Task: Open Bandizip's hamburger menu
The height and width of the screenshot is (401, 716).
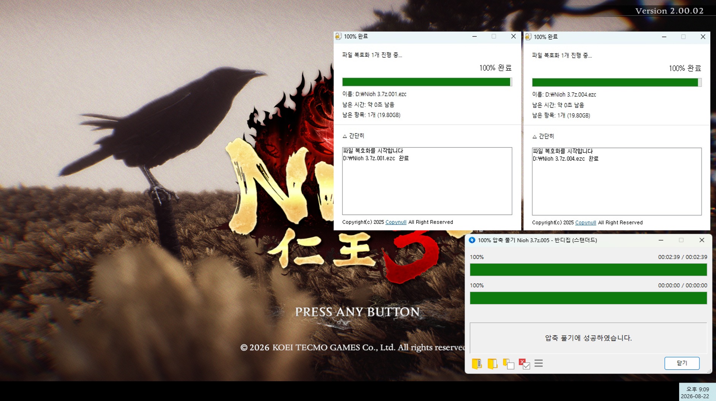Action: pos(539,363)
